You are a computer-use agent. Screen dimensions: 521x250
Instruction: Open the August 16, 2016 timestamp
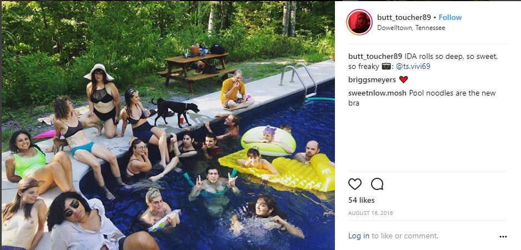tap(370, 213)
